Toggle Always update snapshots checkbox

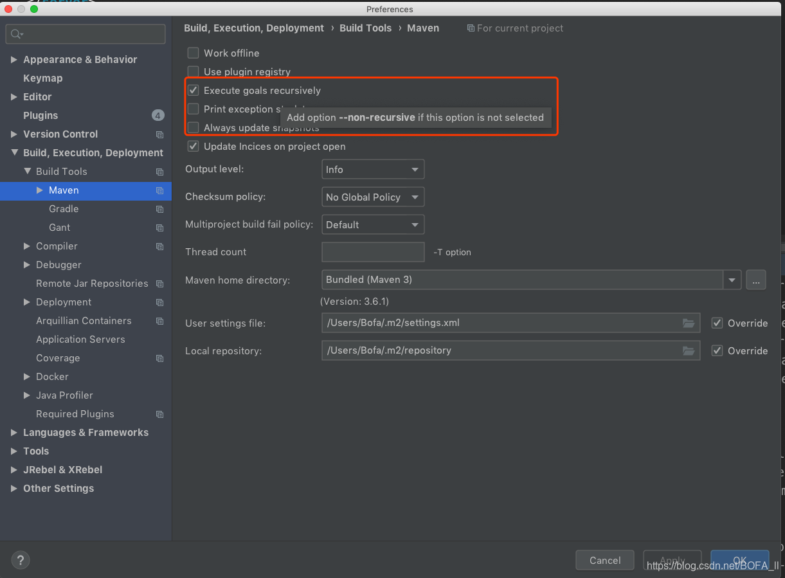(193, 127)
